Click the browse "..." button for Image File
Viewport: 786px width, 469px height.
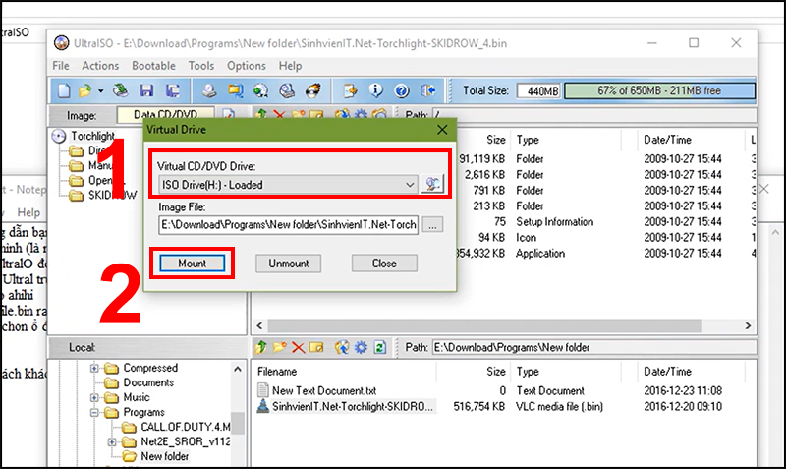(432, 225)
